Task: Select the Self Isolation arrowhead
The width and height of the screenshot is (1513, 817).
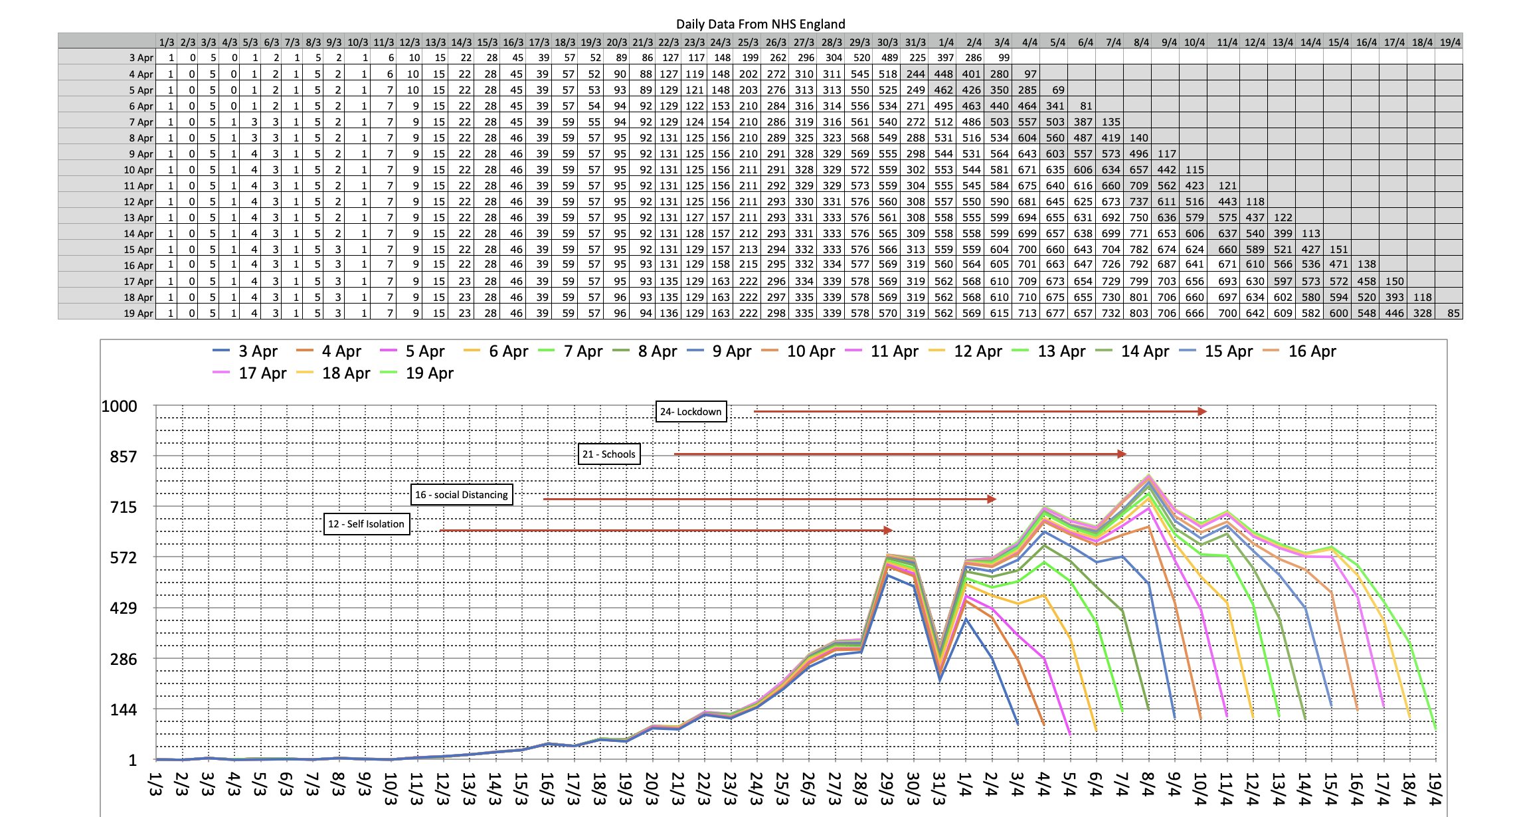Action: click(x=887, y=530)
